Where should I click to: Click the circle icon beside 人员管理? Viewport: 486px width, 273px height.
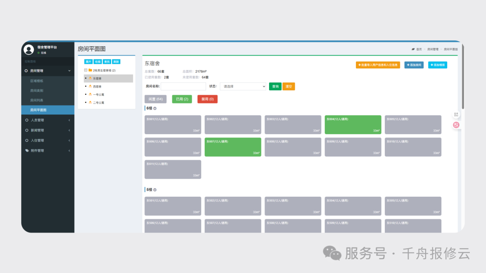click(x=27, y=120)
